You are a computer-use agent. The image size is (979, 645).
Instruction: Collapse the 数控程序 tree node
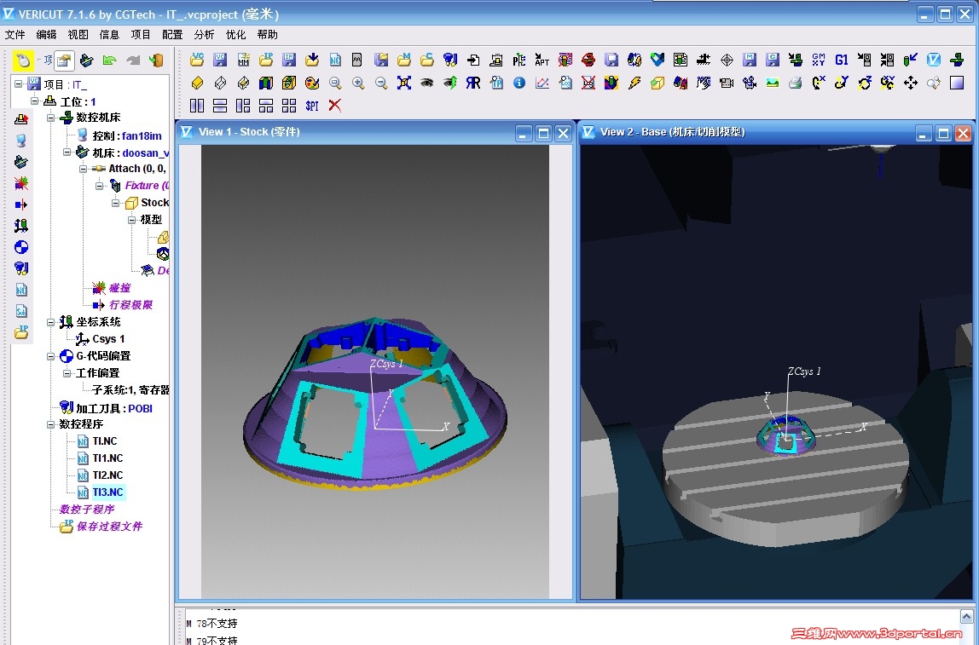click(x=50, y=424)
